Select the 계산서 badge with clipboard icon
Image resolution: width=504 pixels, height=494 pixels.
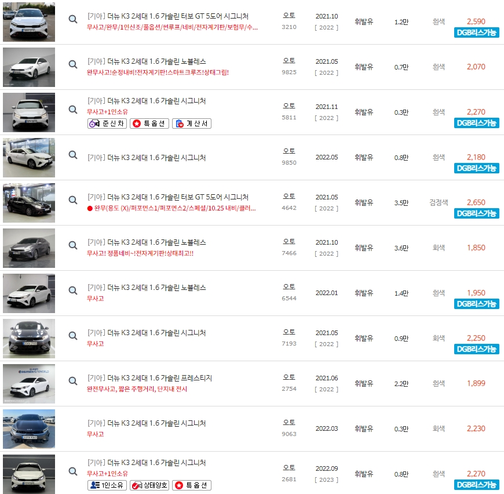[x=192, y=123]
